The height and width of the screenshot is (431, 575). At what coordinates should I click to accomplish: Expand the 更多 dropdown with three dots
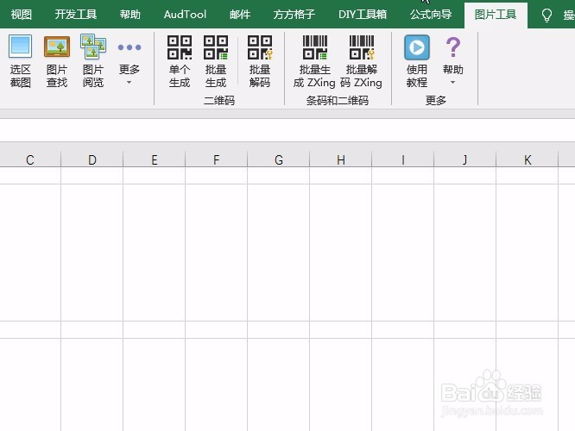[x=130, y=61]
